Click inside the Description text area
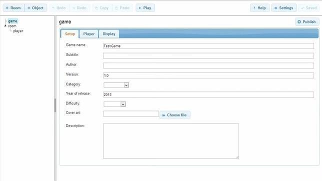The width and height of the screenshot is (322, 181). [x=171, y=141]
